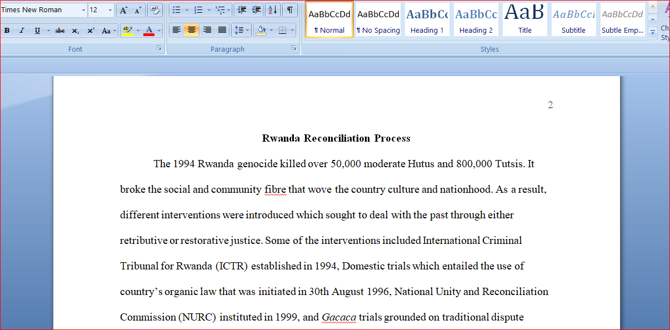This screenshot has height=330, width=670.
Task: Click the text '(NURC)' in document
Action: coord(198,317)
